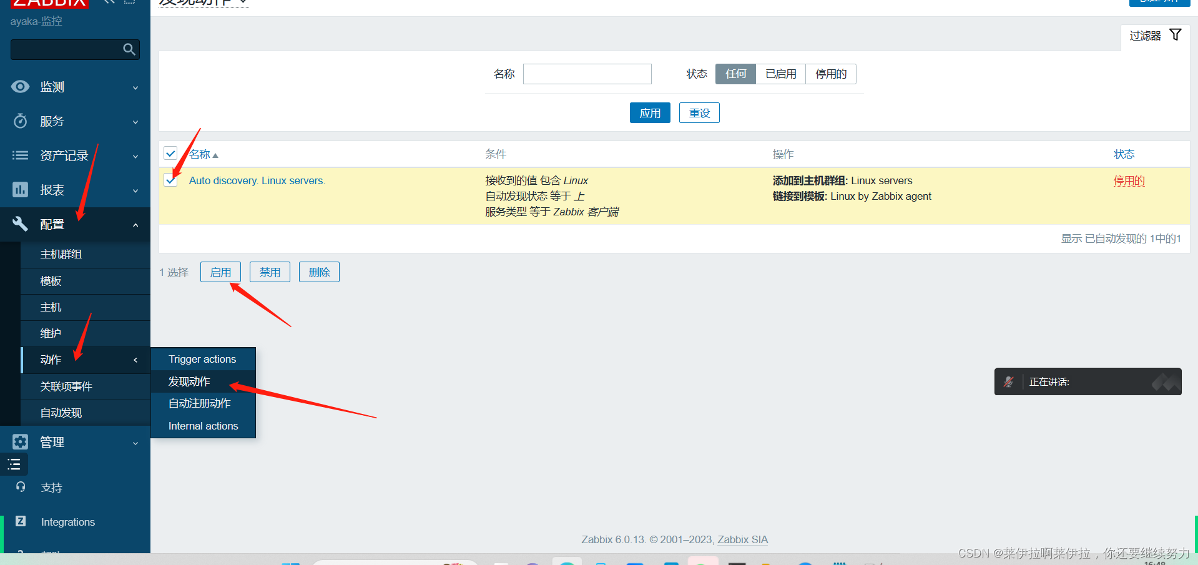Select 停用的 status filter
This screenshot has height=565, width=1198.
click(831, 74)
